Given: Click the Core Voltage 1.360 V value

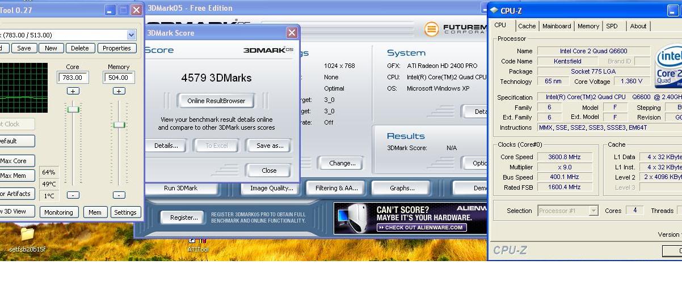Looking at the screenshot, I should pos(632,82).
